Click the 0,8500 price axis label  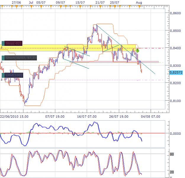coord(175,31)
